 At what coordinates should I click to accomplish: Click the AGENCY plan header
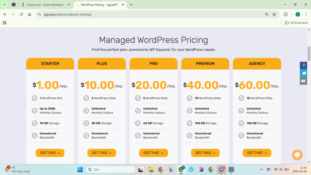click(257, 63)
